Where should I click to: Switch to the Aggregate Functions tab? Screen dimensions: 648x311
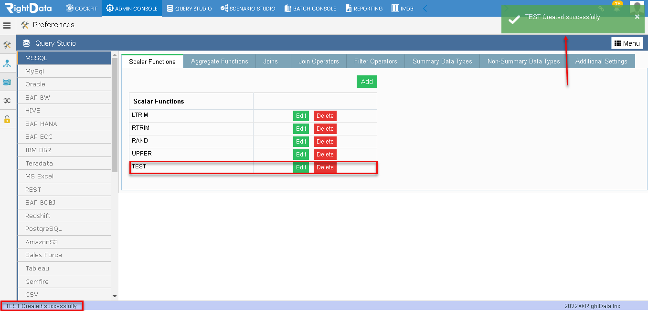[x=220, y=61]
